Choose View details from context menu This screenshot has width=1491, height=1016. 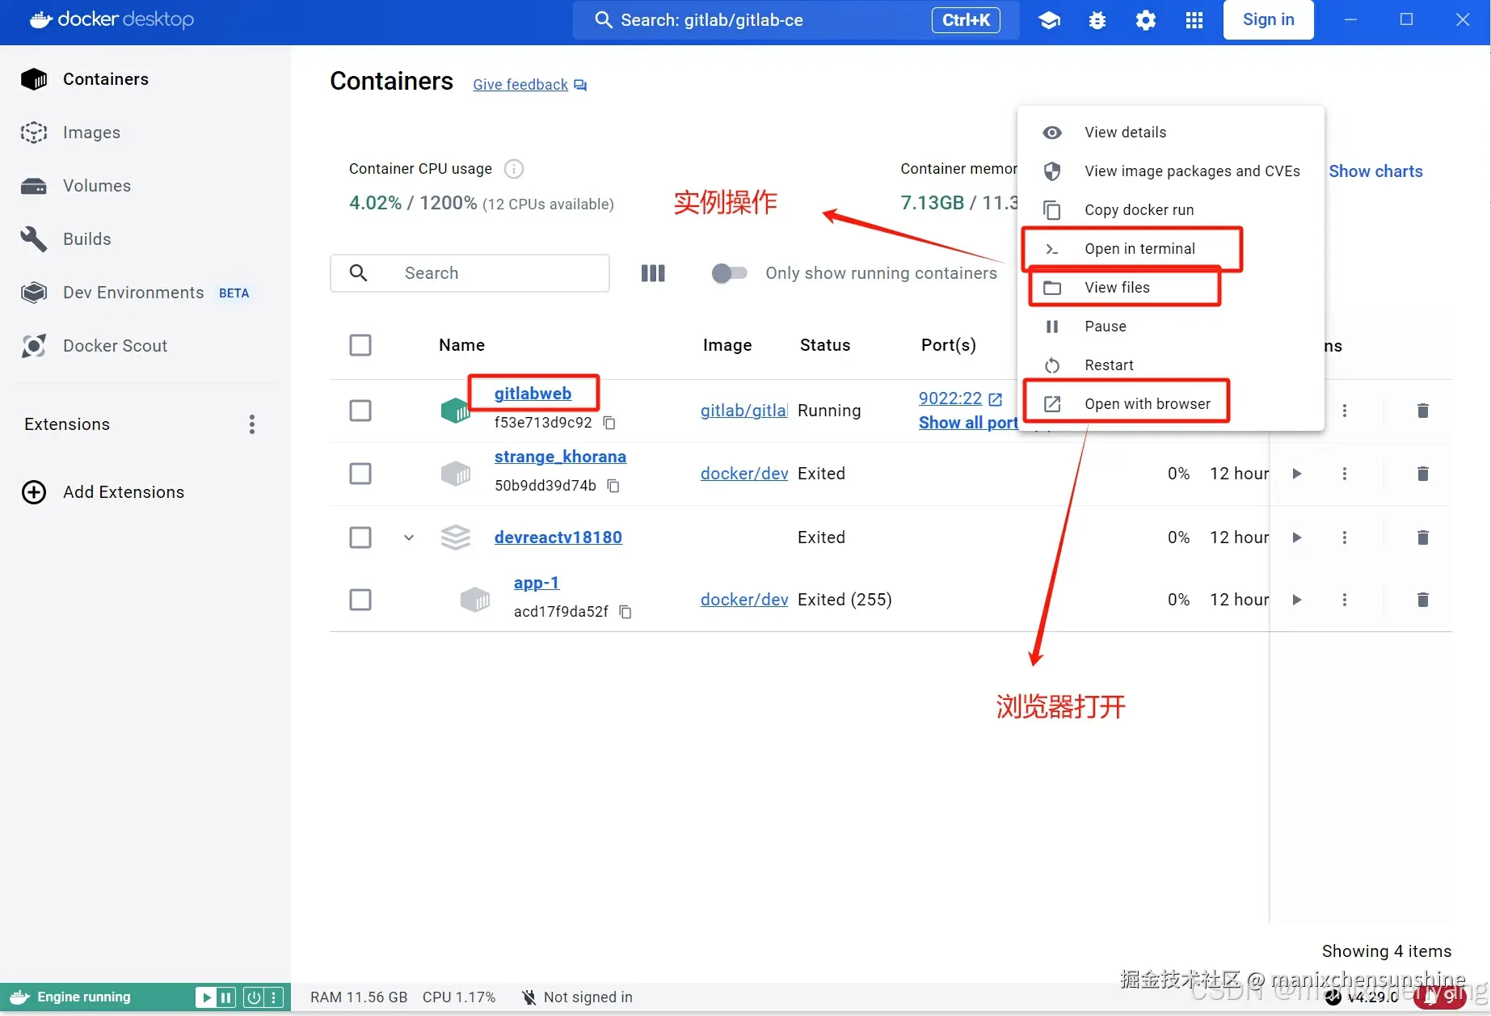[1171, 133]
